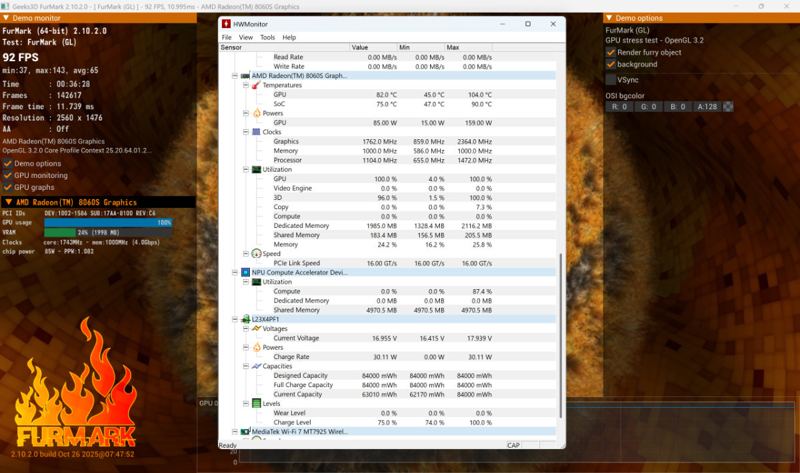Click the Voltages lightning icon
800x473 pixels.
tap(256, 328)
